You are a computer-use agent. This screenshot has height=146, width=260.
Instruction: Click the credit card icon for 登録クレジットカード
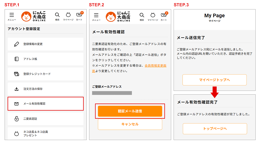click(17, 74)
